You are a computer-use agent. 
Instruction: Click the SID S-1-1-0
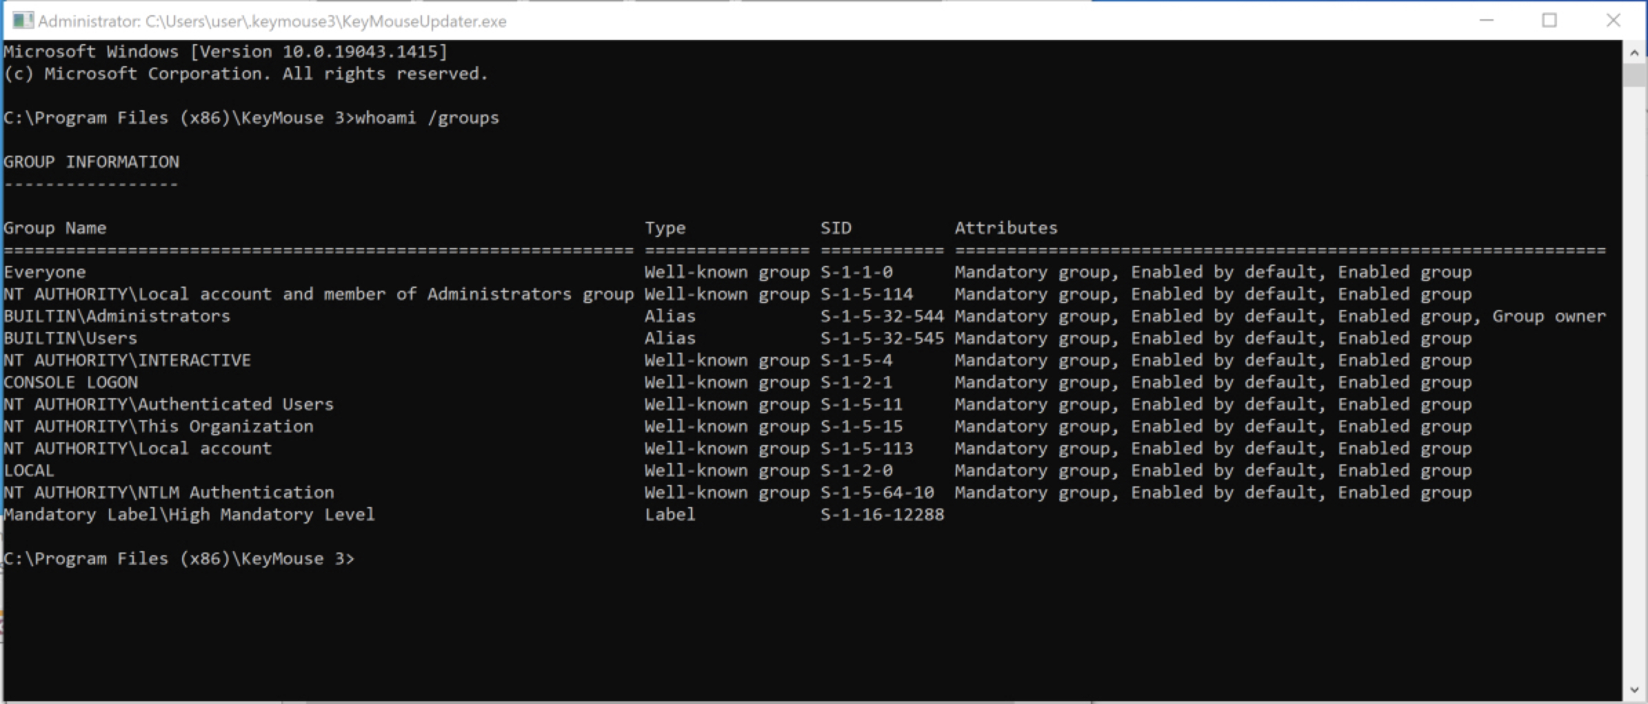pyautogui.click(x=856, y=272)
